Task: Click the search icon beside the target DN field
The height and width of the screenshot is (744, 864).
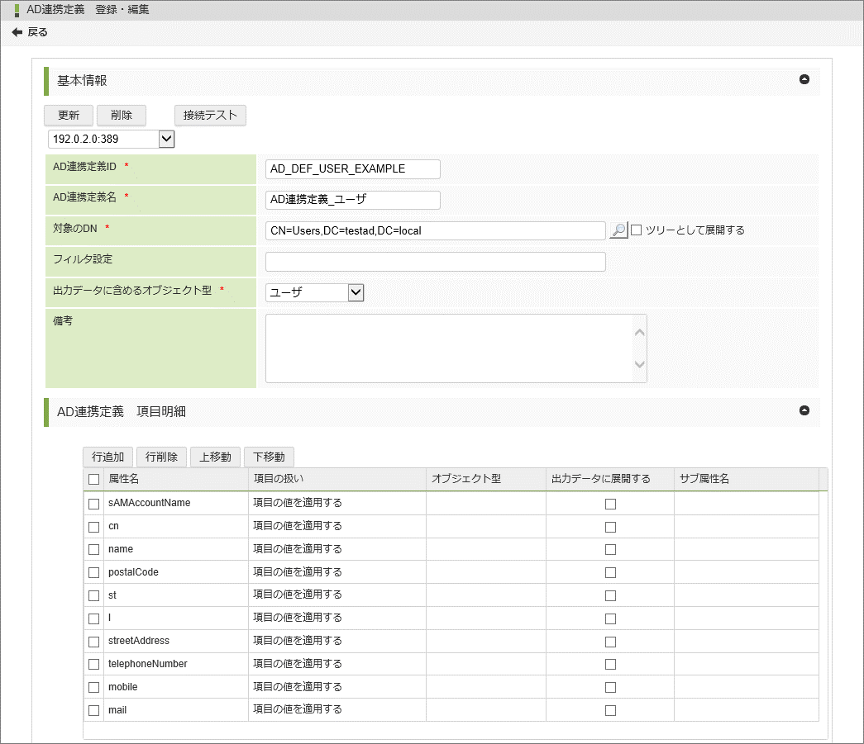Action: (618, 230)
